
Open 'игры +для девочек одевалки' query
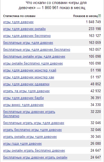pyautogui.click(x=26, y=84)
